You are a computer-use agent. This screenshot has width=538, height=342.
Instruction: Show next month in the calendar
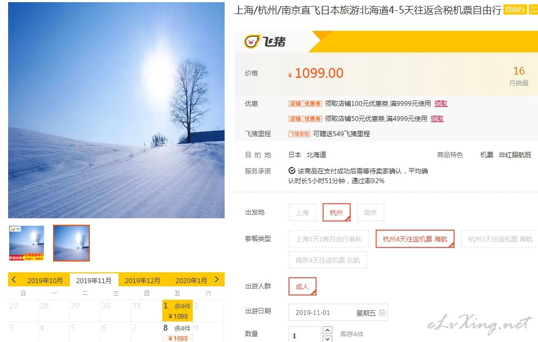tap(216, 279)
